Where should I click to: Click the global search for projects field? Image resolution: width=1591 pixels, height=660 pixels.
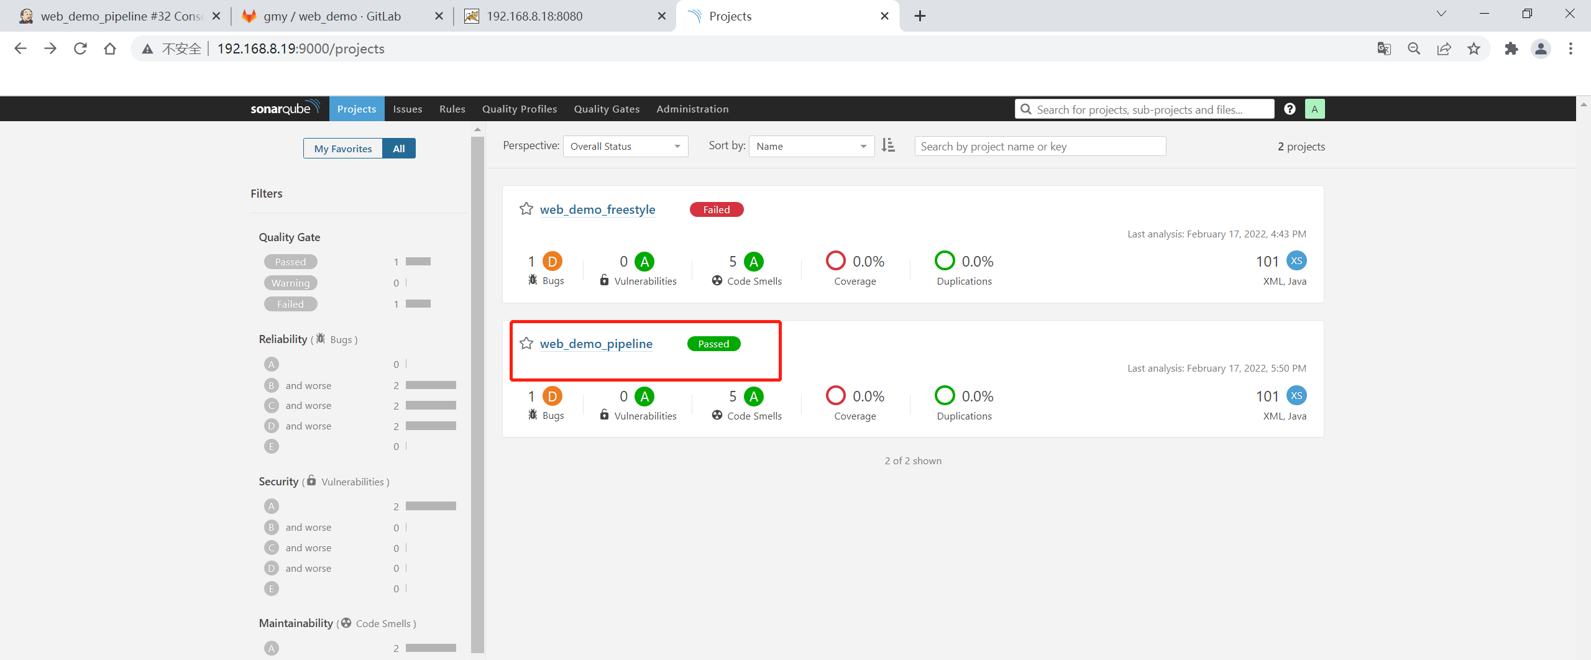(x=1145, y=109)
